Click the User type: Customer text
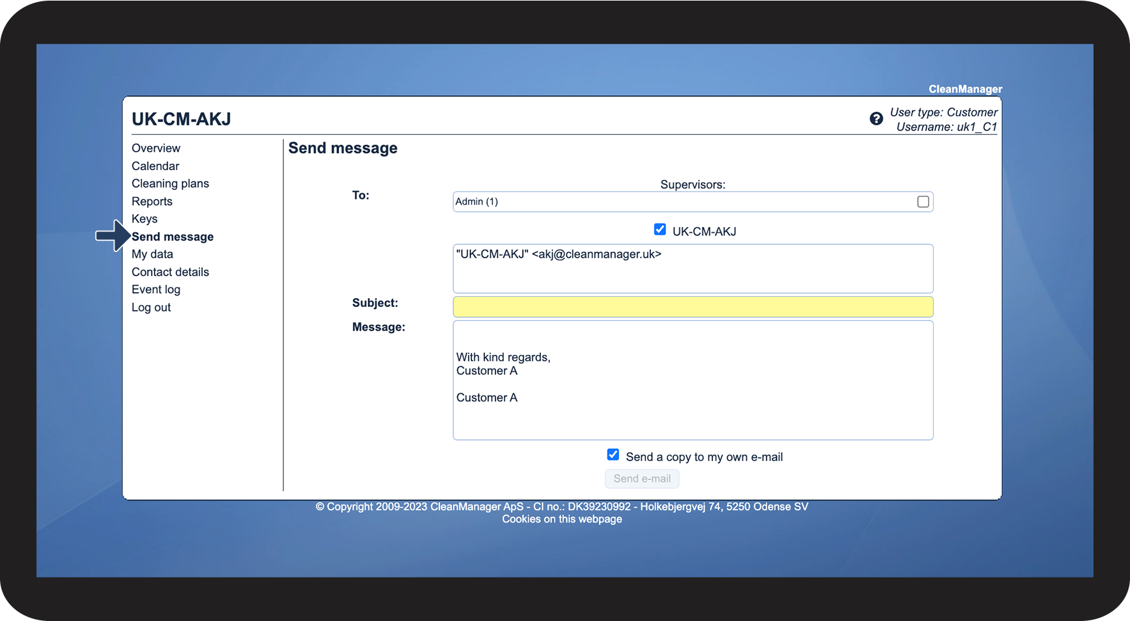The image size is (1130, 621). tap(943, 112)
